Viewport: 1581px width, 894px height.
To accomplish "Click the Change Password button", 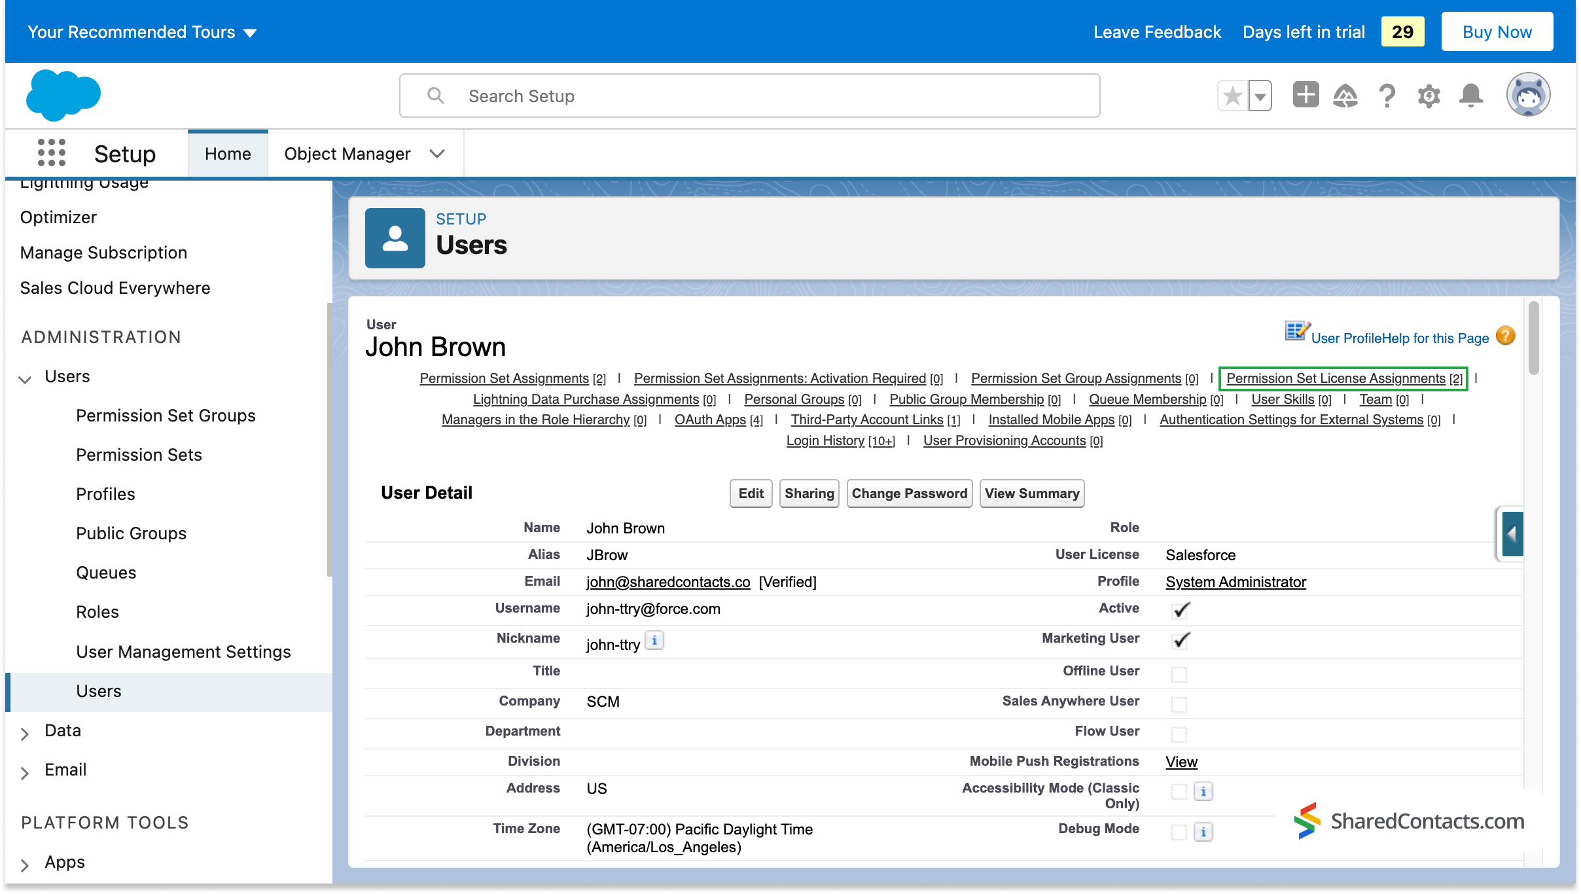I will coord(909,493).
